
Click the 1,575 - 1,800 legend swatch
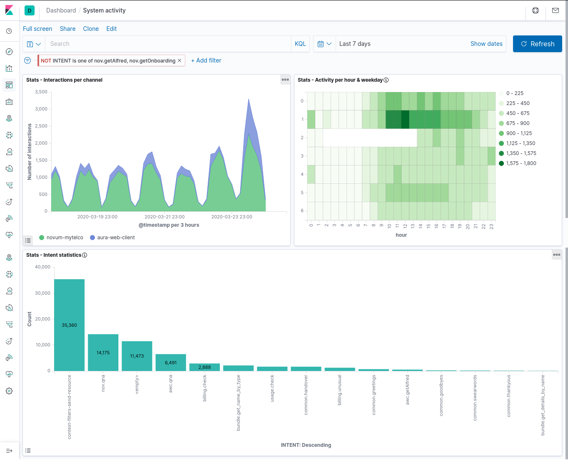click(501, 163)
